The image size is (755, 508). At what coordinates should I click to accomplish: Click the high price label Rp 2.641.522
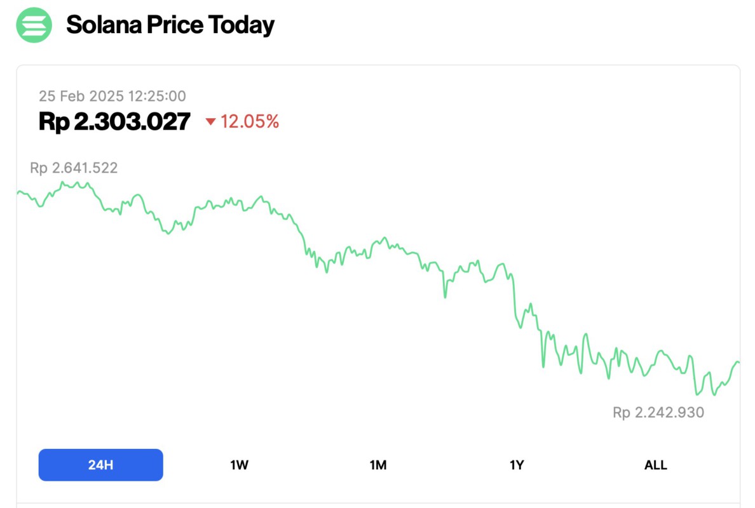[x=74, y=168]
